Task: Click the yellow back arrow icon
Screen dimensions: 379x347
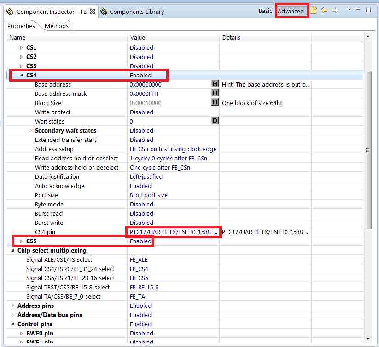Action: (324, 10)
